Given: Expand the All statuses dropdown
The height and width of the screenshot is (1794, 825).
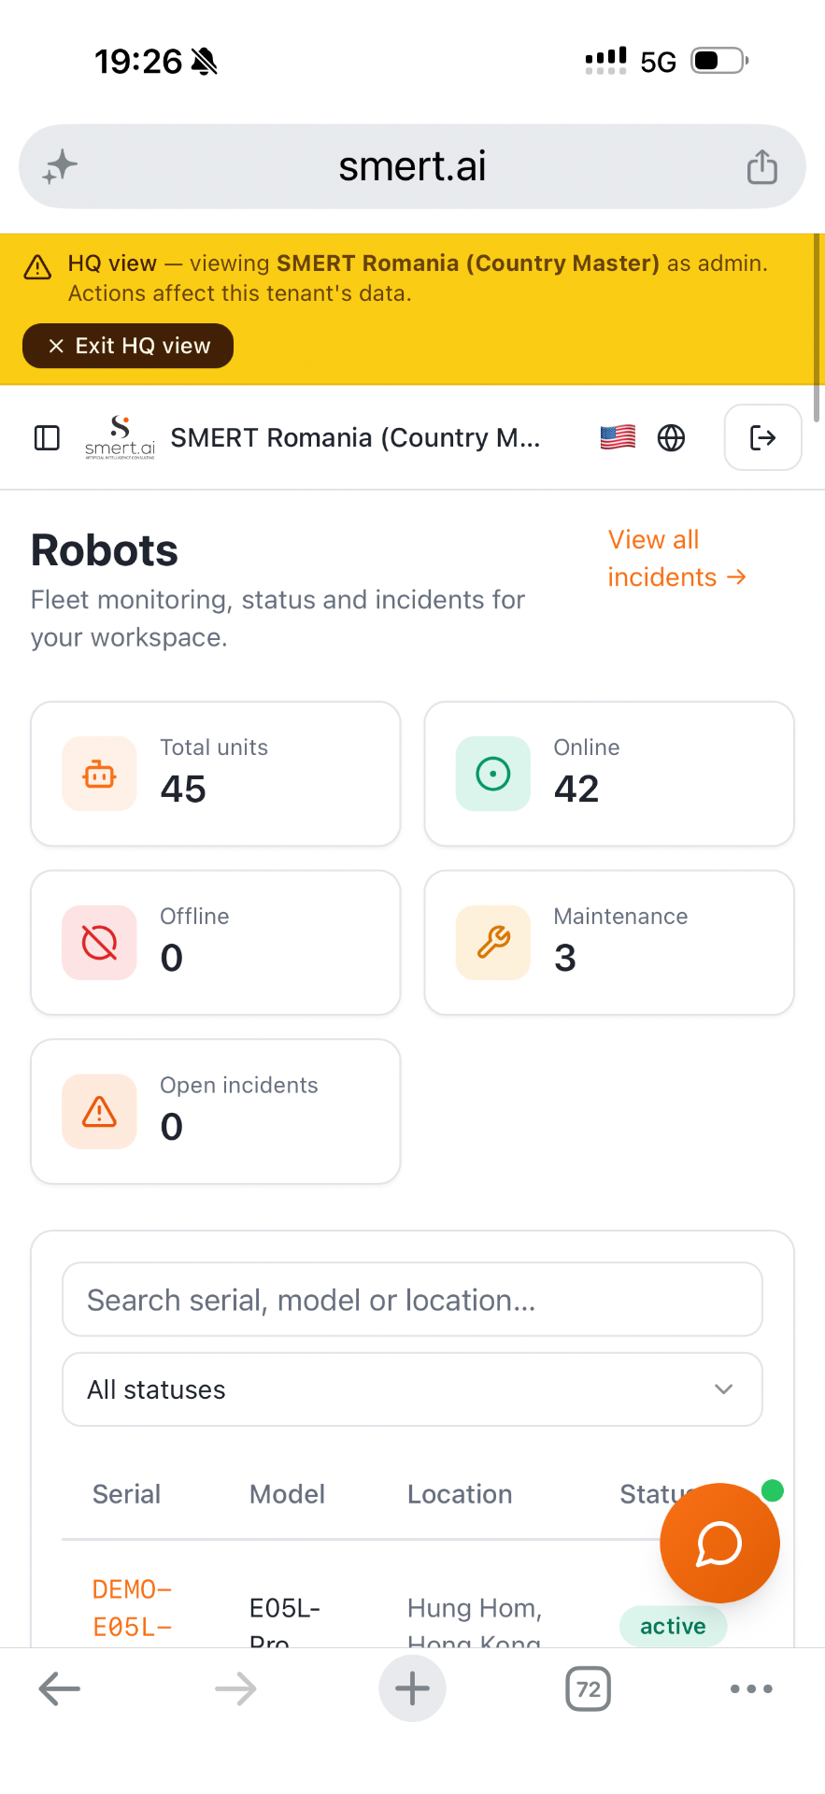Looking at the screenshot, I should pyautogui.click(x=412, y=1389).
